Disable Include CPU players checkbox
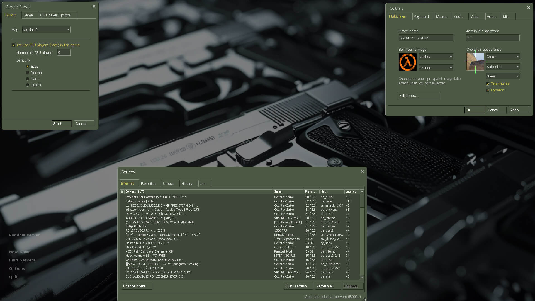535x301 pixels. click(x=13, y=45)
